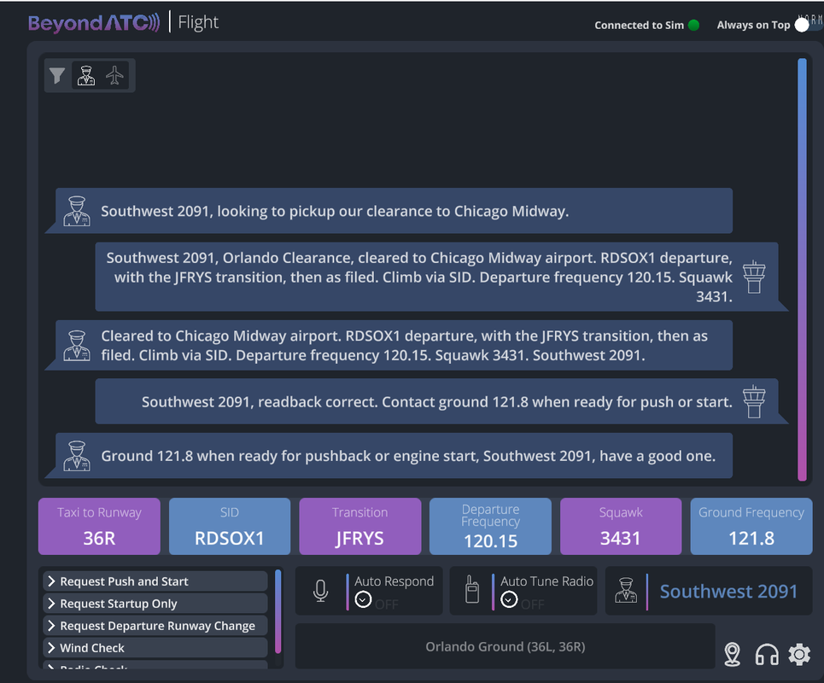824x683 pixels.
Task: Click the Transition JFRYS card
Action: tap(360, 527)
